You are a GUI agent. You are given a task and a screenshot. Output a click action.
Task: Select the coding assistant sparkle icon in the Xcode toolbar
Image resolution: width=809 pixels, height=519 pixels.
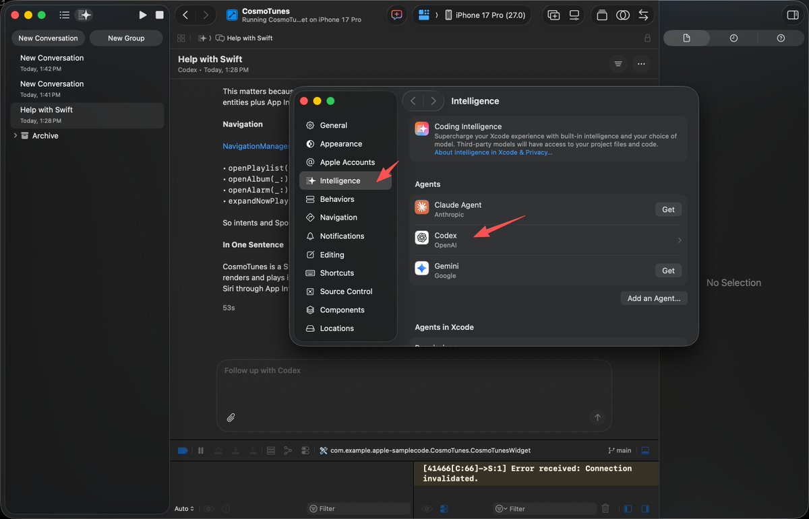84,15
